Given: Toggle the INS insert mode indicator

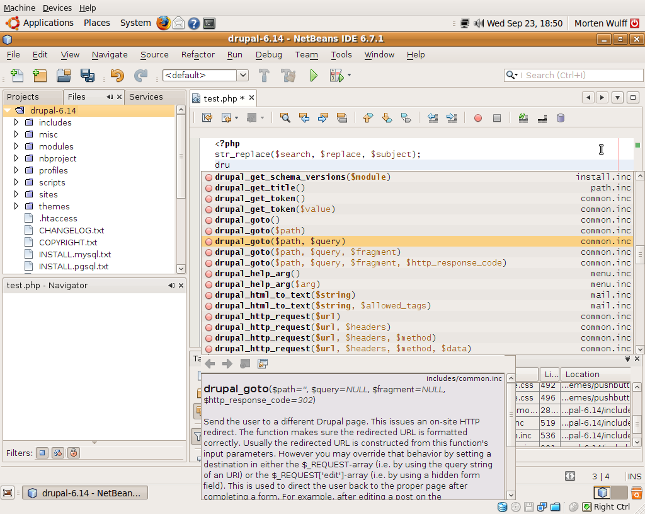Looking at the screenshot, I should [634, 476].
